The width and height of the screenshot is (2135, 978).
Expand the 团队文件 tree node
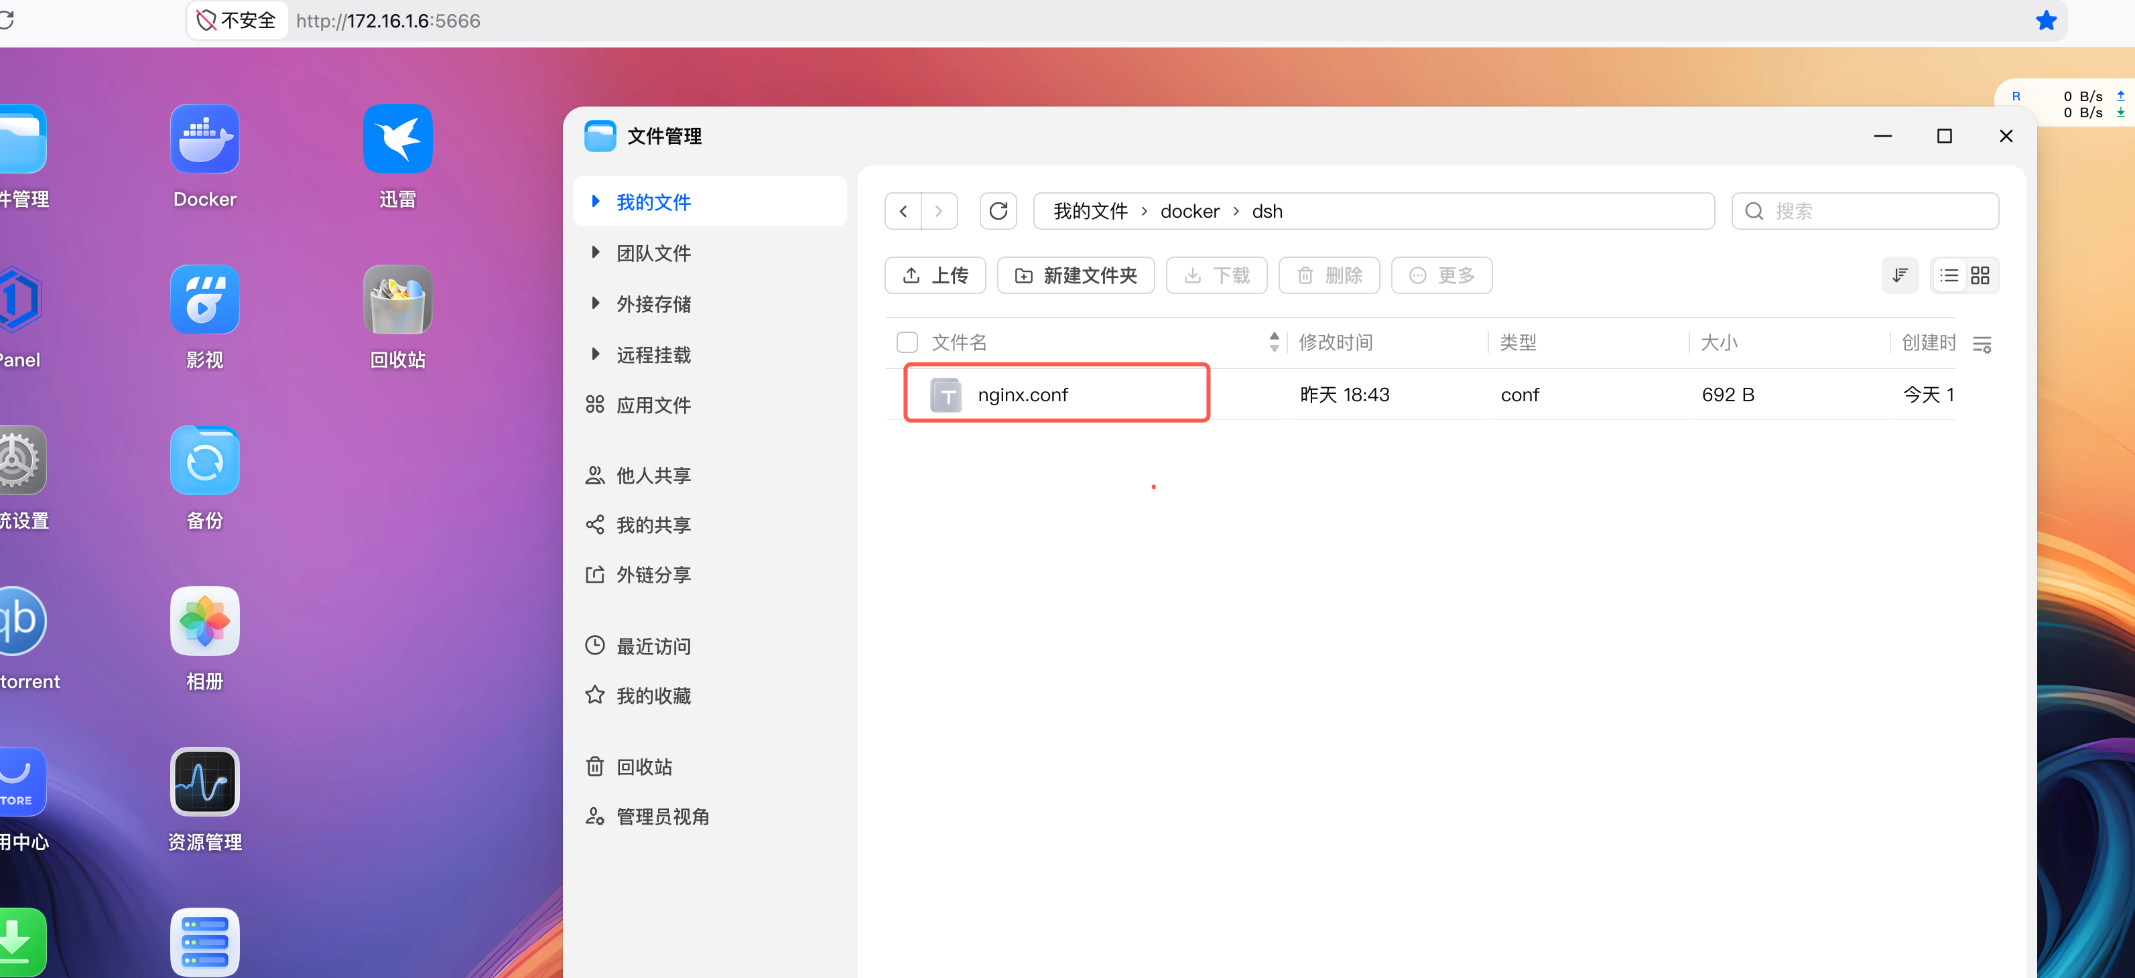pyautogui.click(x=595, y=253)
